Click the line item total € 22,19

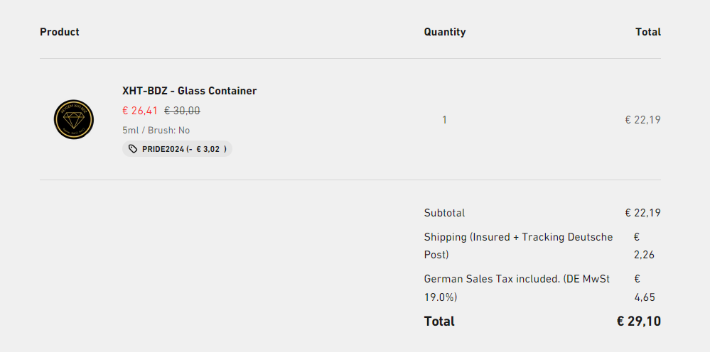point(642,120)
